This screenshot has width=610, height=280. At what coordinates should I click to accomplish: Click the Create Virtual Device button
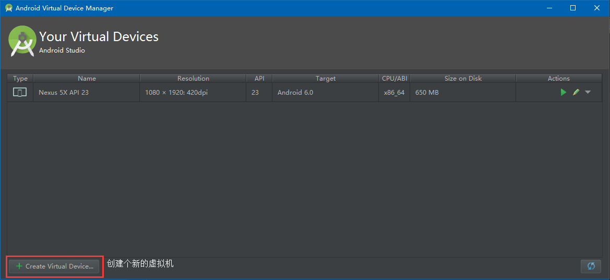tap(54, 266)
